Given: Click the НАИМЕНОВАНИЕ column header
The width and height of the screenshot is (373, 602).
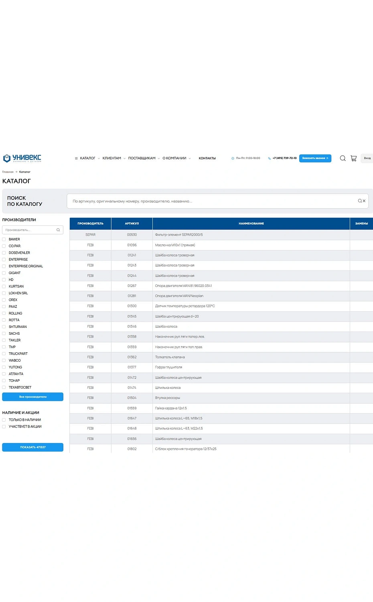Looking at the screenshot, I should click(251, 224).
